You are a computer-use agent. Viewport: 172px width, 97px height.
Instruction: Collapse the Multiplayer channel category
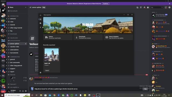(14, 38)
